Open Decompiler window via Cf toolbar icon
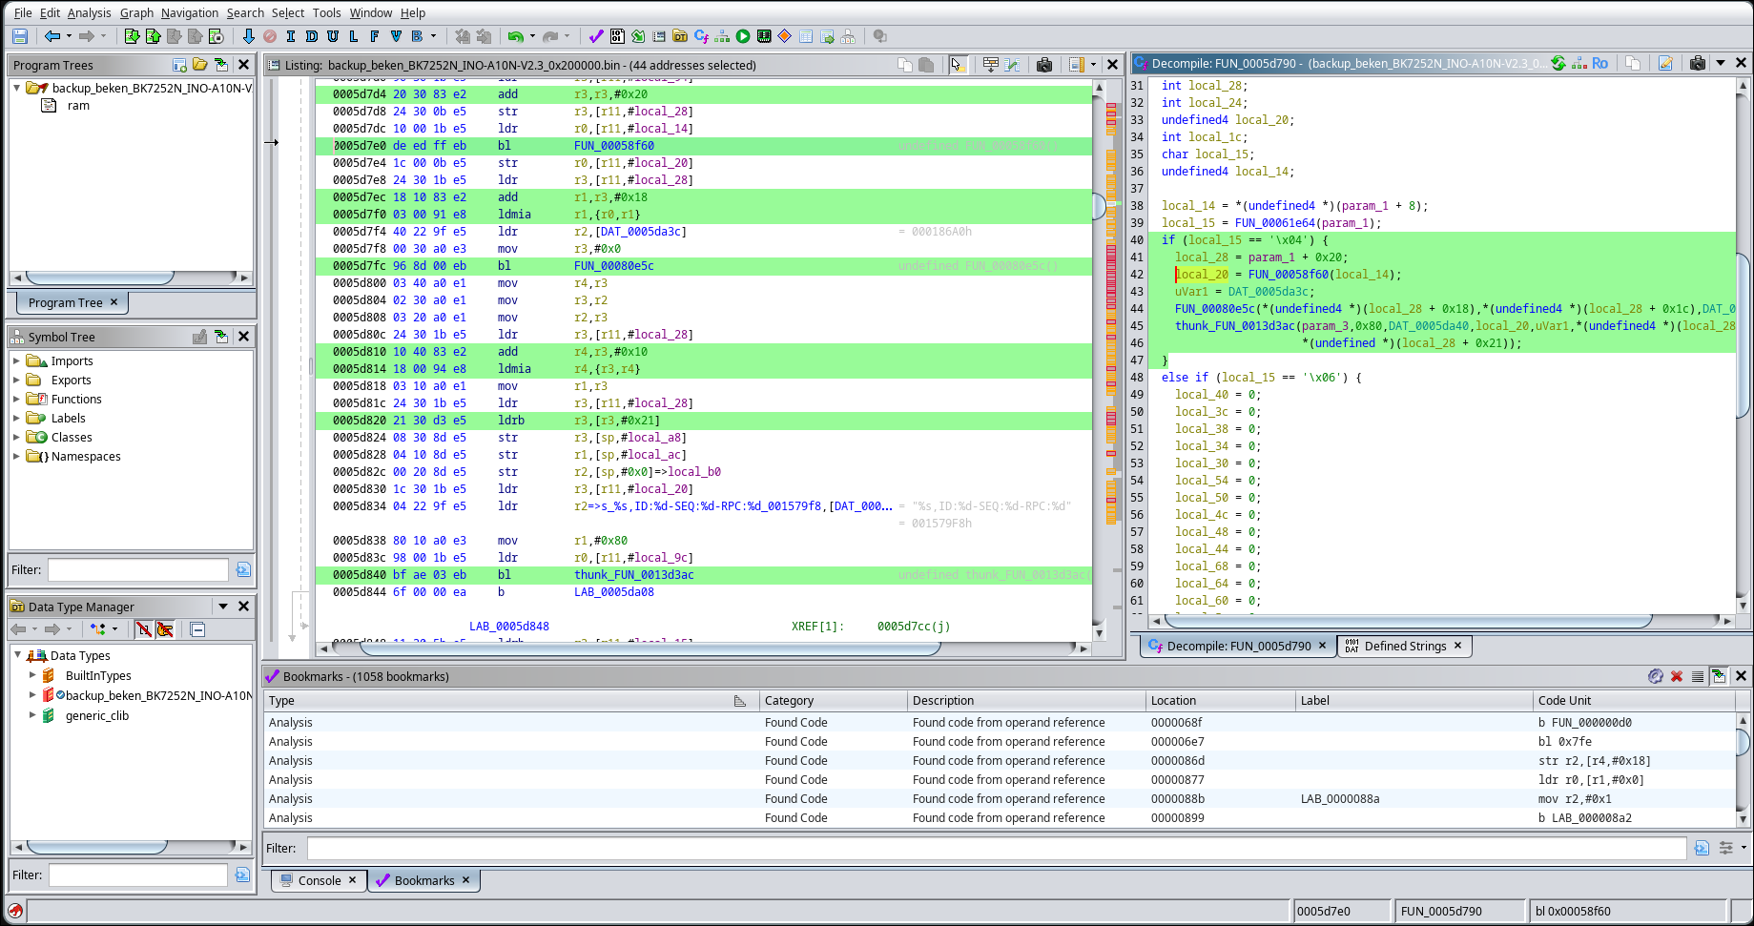1754x926 pixels. 701,36
